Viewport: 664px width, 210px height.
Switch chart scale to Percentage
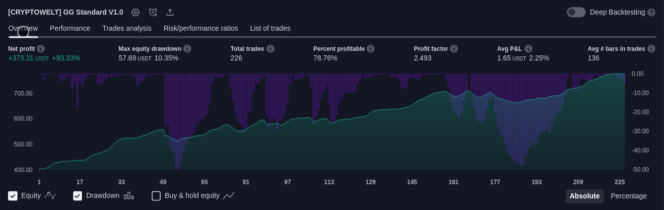click(629, 196)
